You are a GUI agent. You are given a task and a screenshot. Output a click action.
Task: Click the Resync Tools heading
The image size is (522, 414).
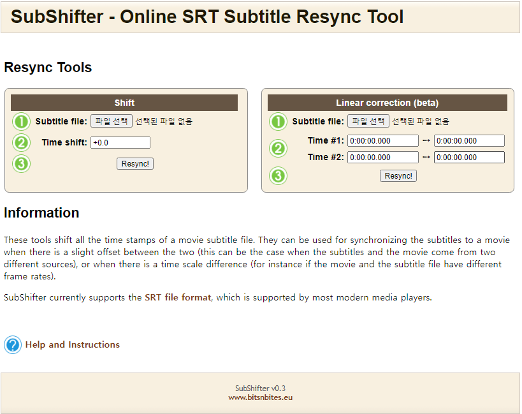click(x=48, y=68)
